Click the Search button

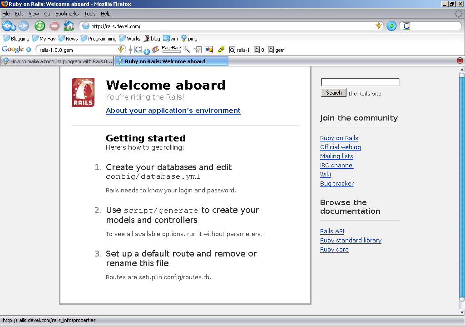[334, 93]
